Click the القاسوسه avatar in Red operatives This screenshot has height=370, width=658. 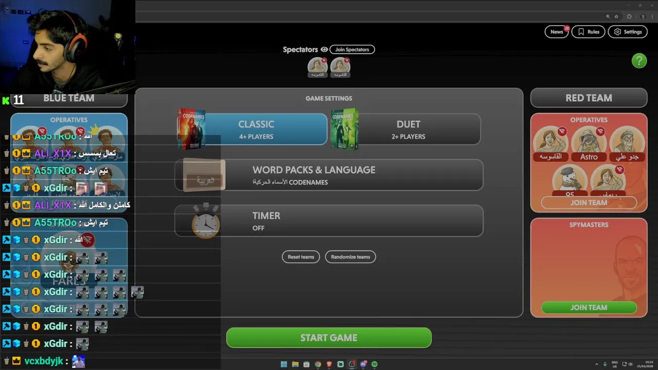click(x=551, y=144)
